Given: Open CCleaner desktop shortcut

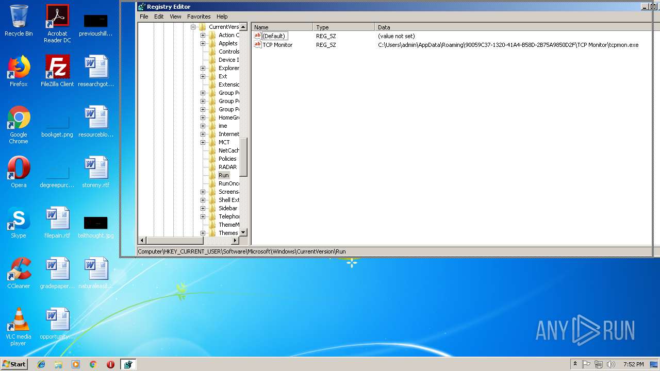Looking at the screenshot, I should (x=19, y=273).
